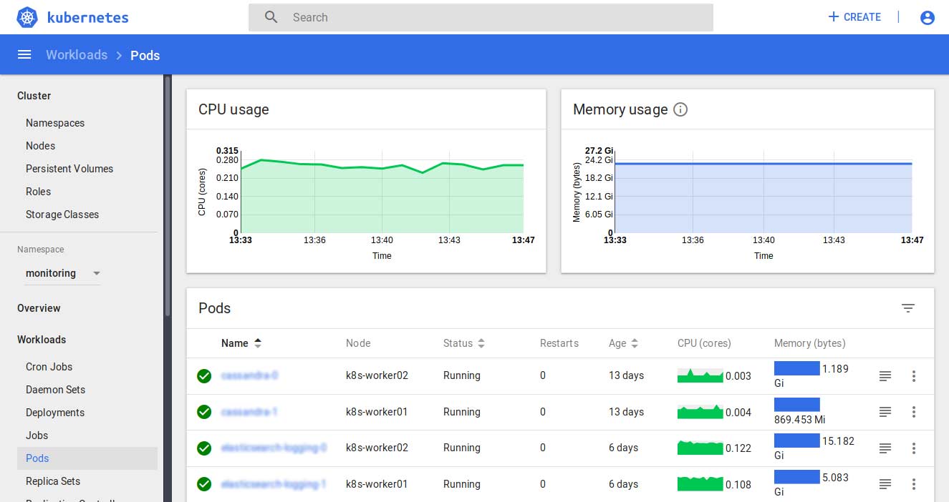
Task: Click the CREATE button
Action: coord(854,17)
